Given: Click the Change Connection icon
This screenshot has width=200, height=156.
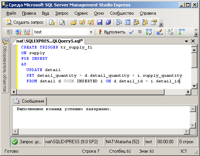Looking at the screenshot, I should point(27,32).
